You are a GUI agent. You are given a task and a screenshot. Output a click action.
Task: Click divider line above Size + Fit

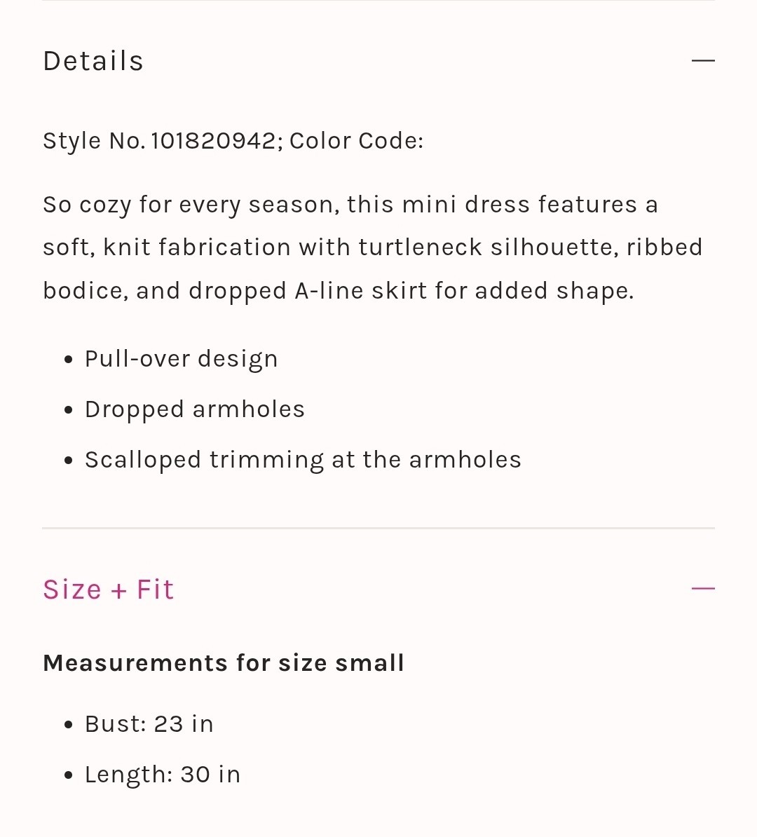378,528
